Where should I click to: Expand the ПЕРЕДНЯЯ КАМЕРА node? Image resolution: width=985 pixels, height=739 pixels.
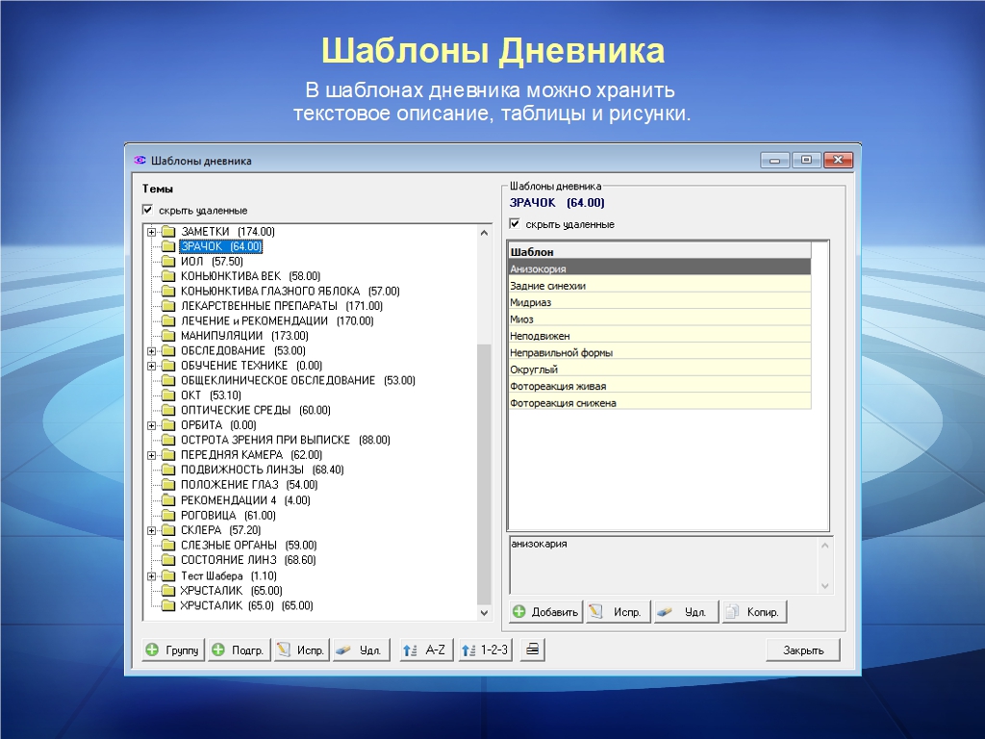(x=151, y=455)
